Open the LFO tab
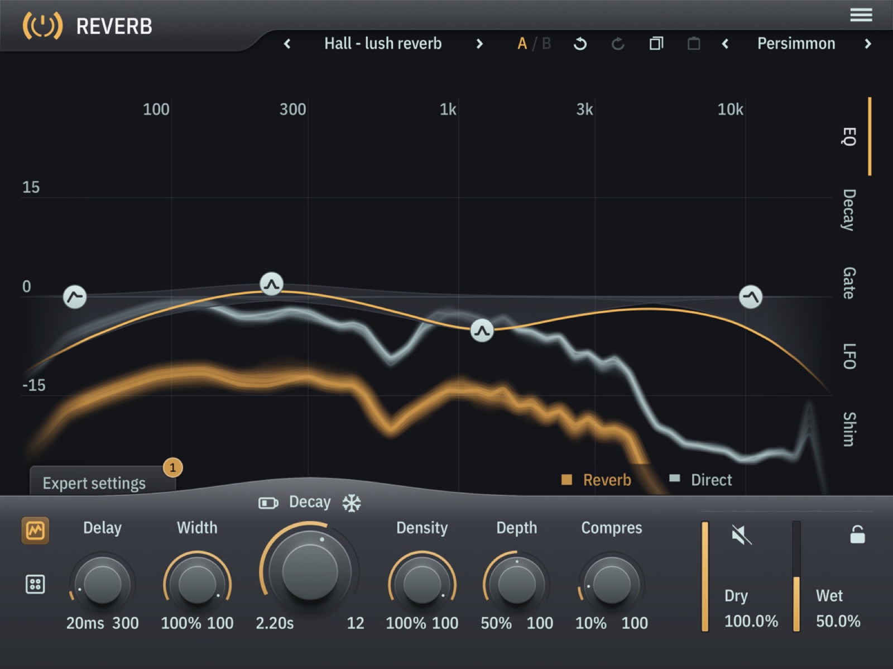This screenshot has height=669, width=893. 849,356
